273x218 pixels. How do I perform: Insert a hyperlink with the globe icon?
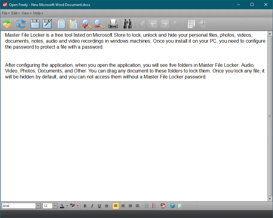click(172, 206)
